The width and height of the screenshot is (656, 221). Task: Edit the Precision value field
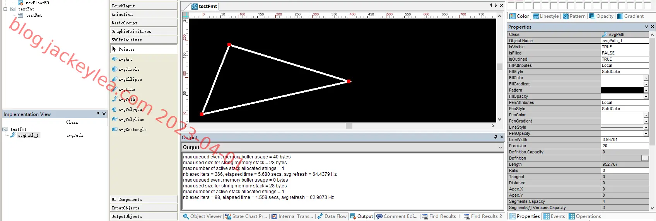tap(625, 146)
